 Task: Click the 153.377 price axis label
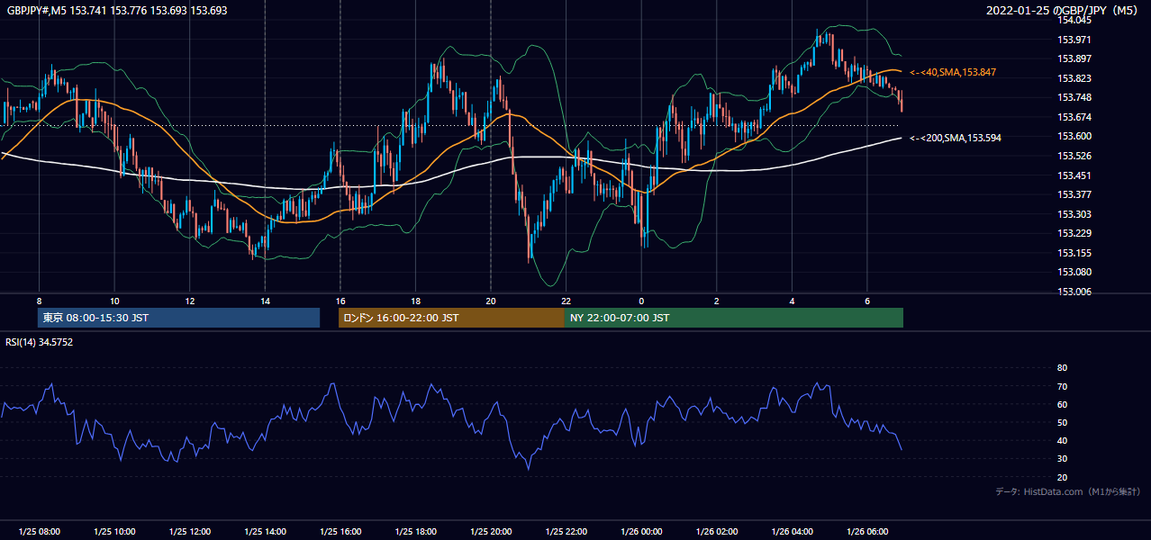(1074, 194)
